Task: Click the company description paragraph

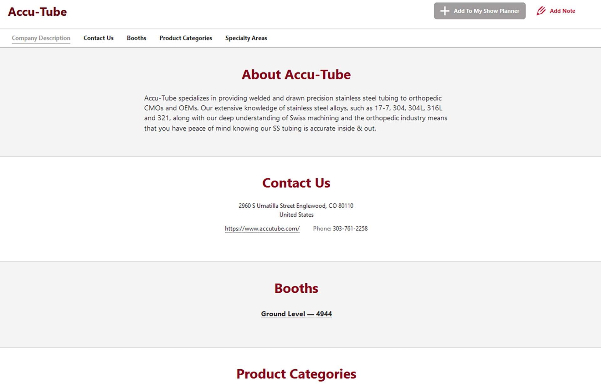Action: (x=295, y=113)
